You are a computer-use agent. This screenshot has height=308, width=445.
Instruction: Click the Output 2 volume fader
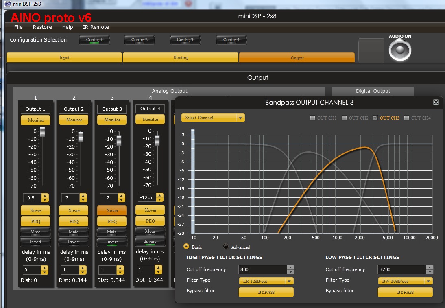click(x=81, y=137)
